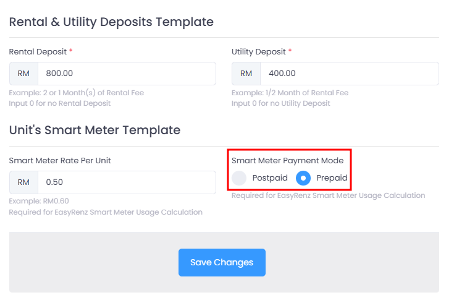Click the RM prefix of Smart Meter Rate

23,182
